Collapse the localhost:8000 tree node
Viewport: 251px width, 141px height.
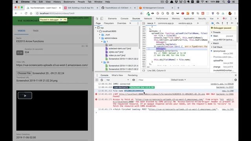tap(98, 31)
